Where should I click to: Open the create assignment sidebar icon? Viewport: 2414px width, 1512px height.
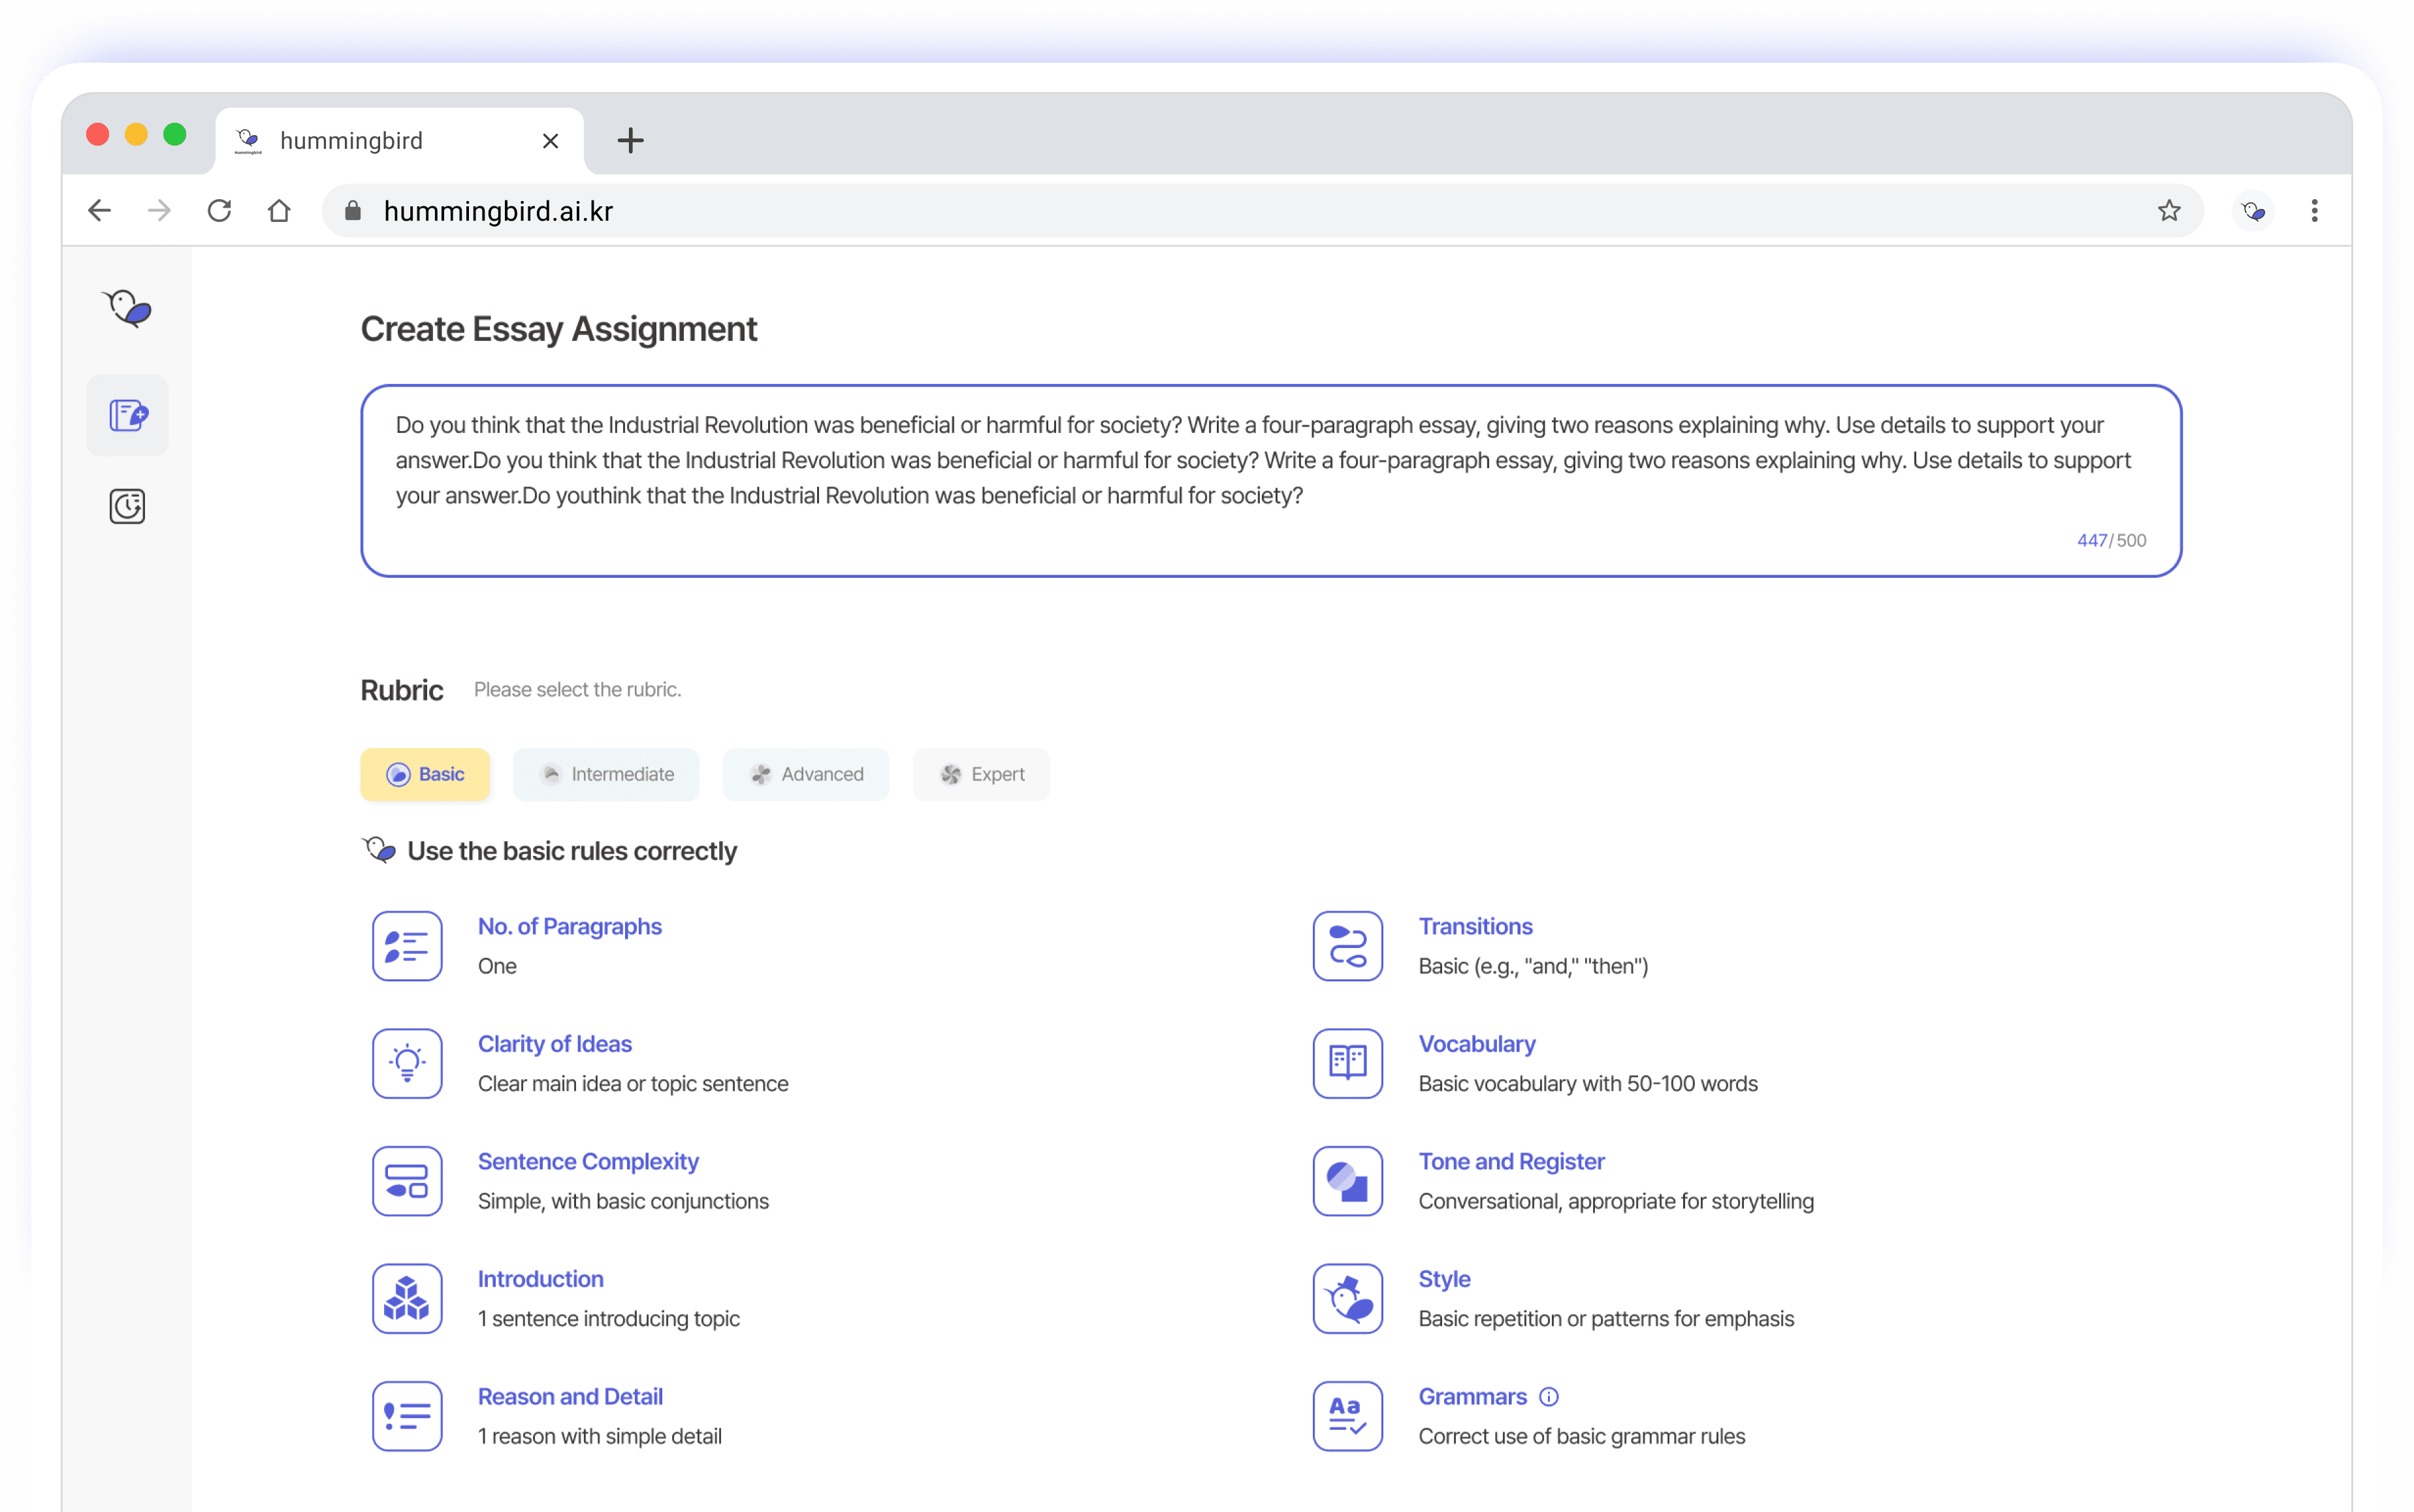coord(127,415)
